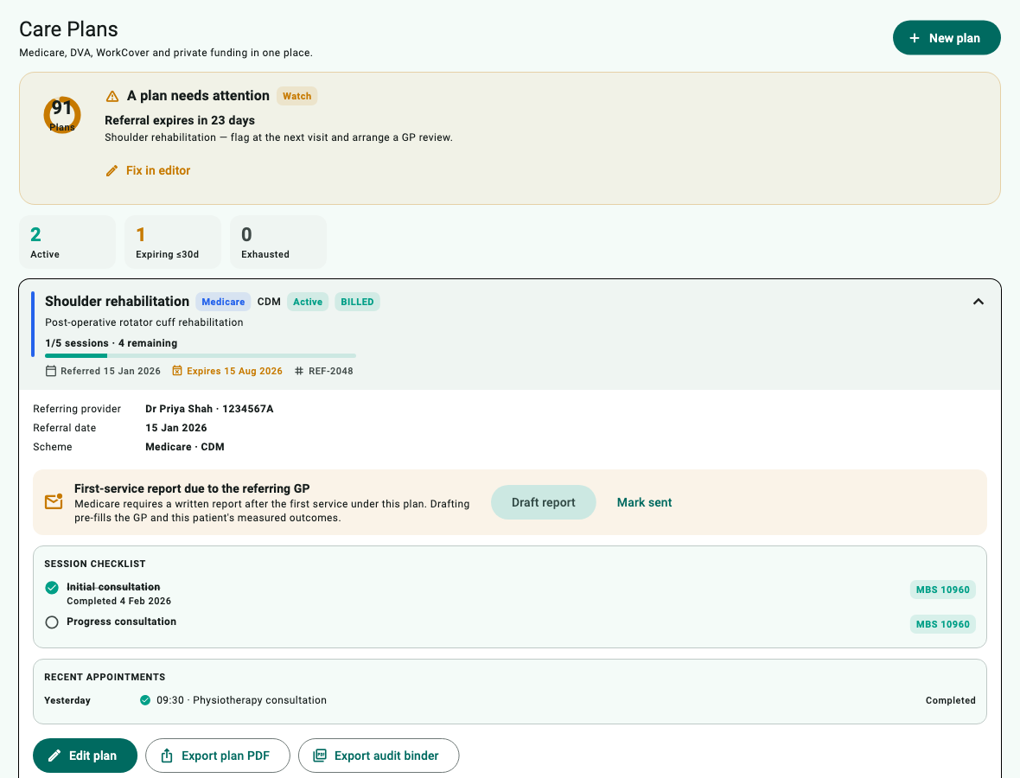Click the calendar icon next to Referred date
This screenshot has height=778, width=1020.
click(51, 371)
